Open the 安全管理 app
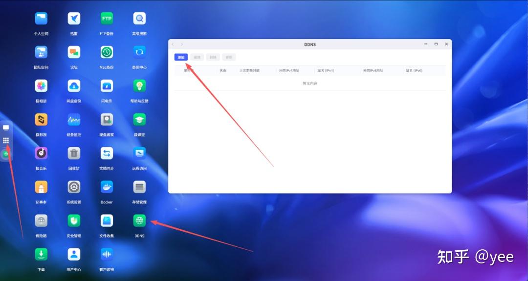 pyautogui.click(x=74, y=221)
